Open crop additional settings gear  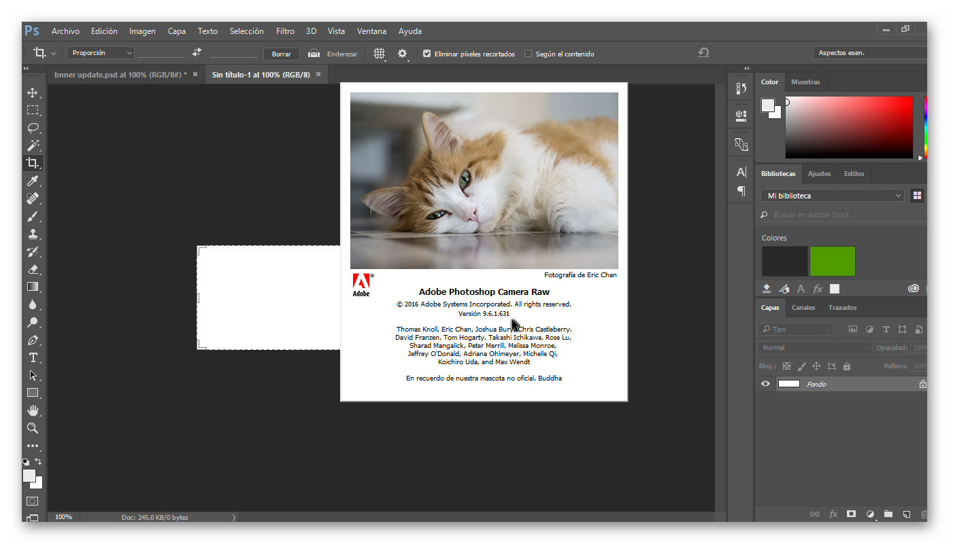click(403, 53)
